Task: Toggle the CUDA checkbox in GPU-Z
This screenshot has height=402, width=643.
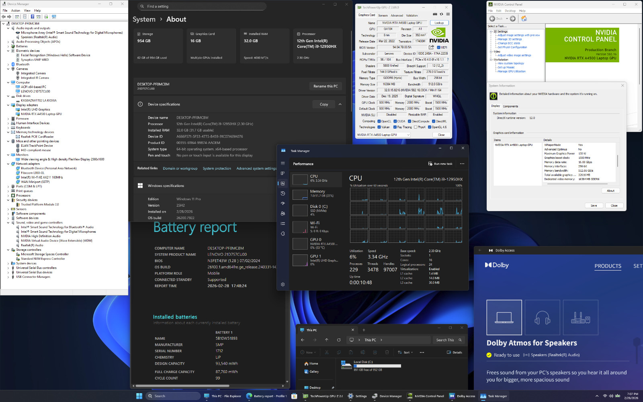Action: click(395, 121)
